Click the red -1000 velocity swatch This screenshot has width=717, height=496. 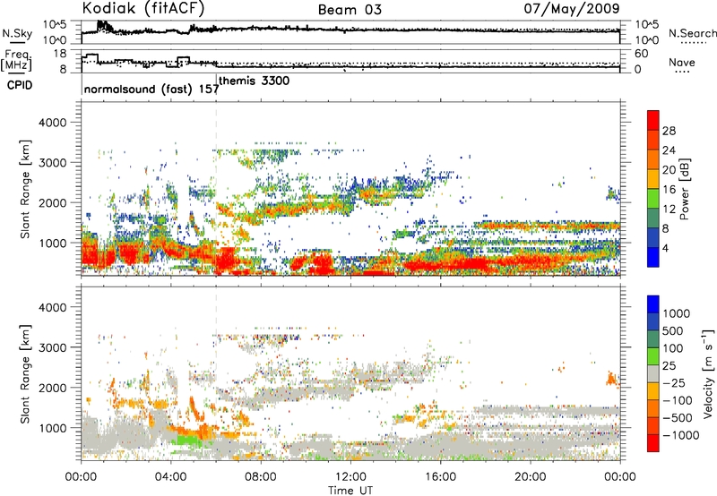coord(653,443)
